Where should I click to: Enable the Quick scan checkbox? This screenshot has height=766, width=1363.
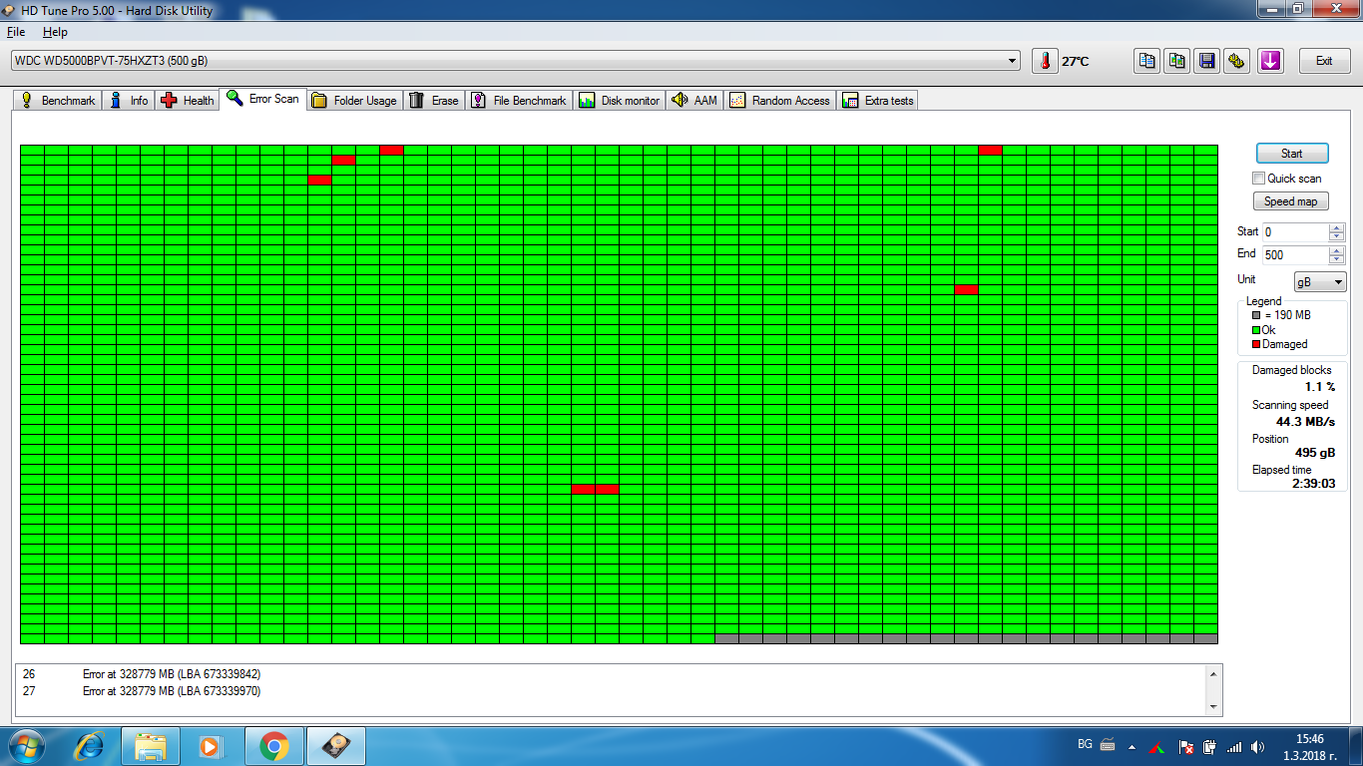[x=1259, y=179]
